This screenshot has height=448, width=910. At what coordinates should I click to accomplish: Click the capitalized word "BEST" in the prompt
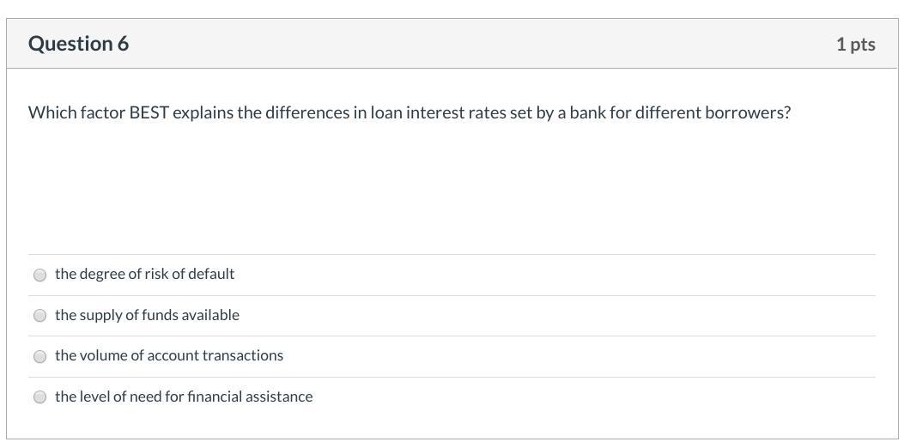click(x=149, y=112)
